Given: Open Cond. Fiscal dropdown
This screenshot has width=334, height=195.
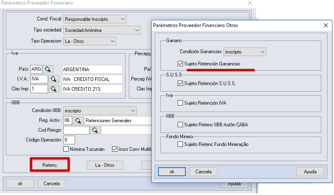Looking at the screenshot, I should coord(95,19).
